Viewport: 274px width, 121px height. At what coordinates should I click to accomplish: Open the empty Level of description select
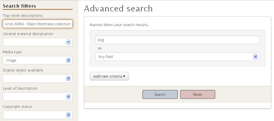[x=37, y=97]
